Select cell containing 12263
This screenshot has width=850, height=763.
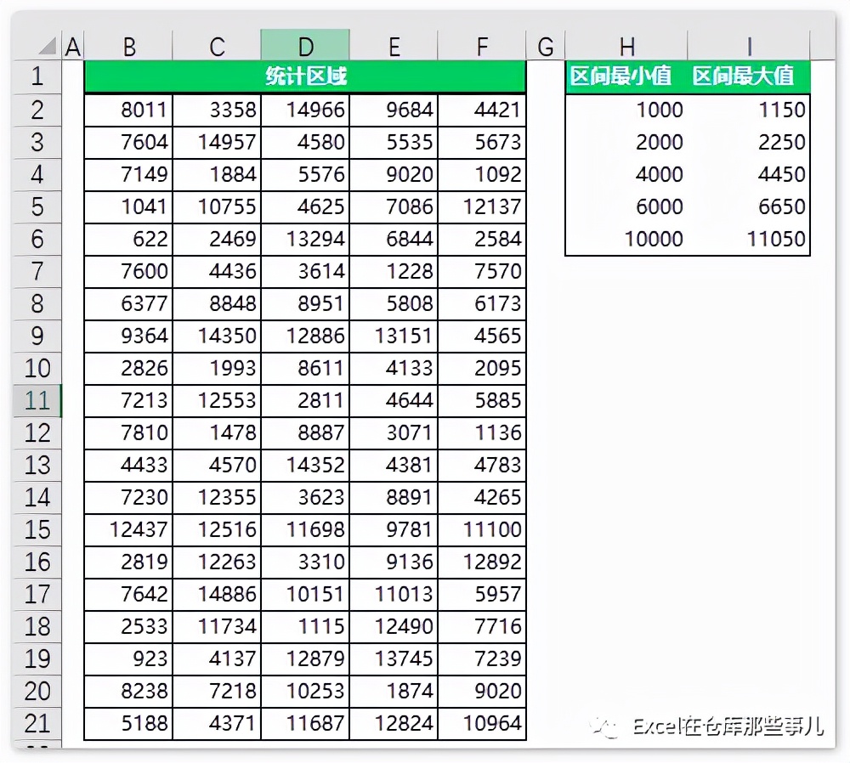217,562
